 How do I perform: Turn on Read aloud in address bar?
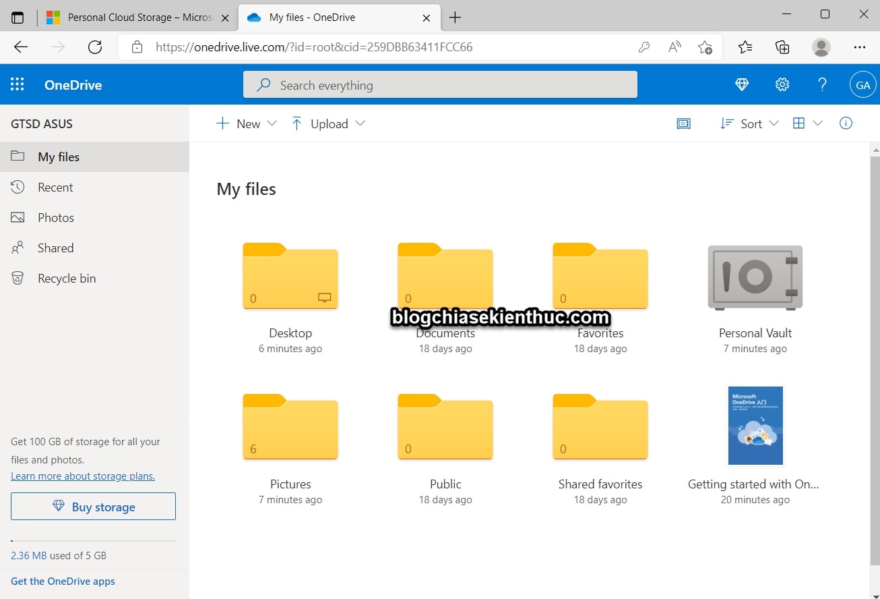pos(674,47)
